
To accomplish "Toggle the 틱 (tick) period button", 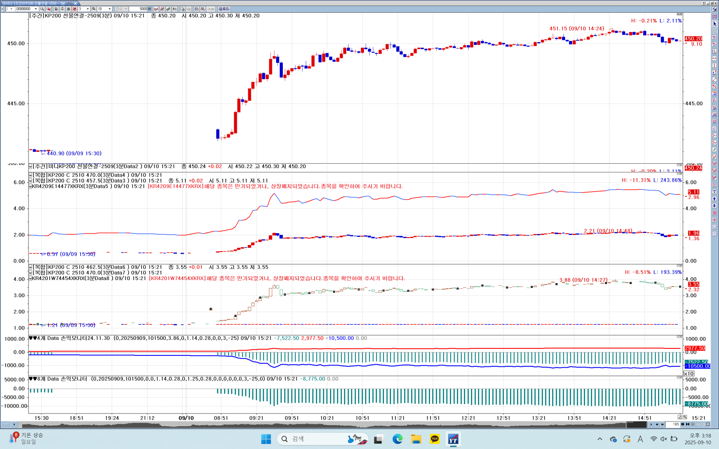I will pos(93,9).
